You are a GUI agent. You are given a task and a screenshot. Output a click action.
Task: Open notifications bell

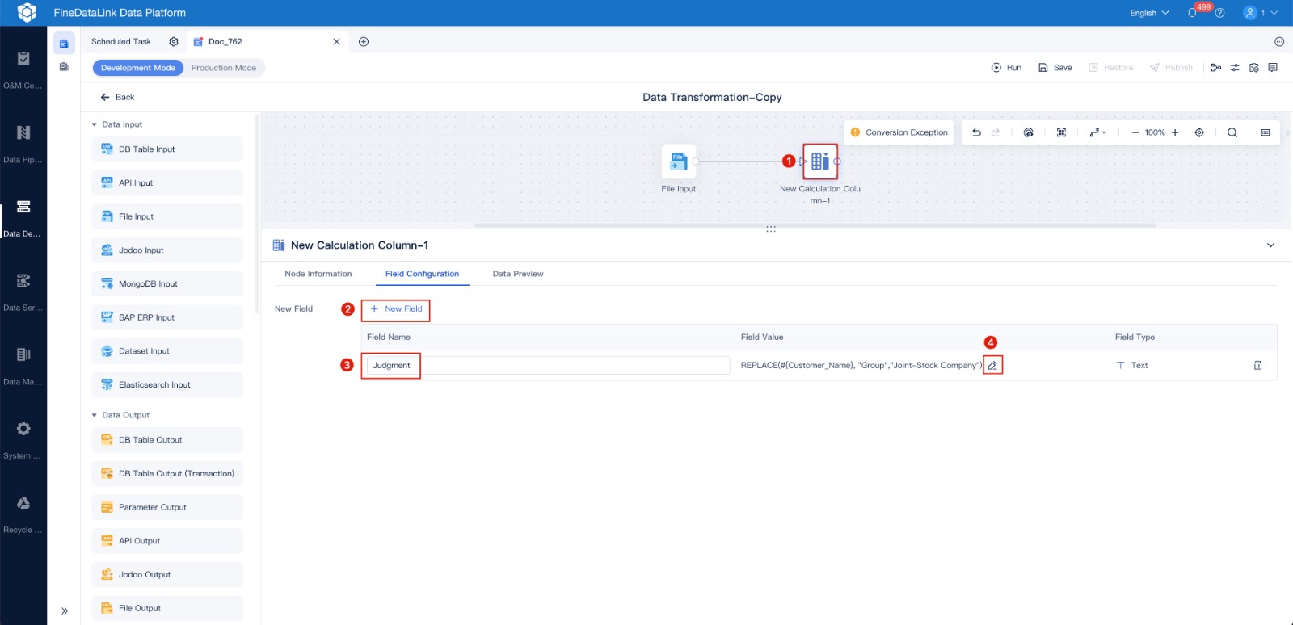1192,13
